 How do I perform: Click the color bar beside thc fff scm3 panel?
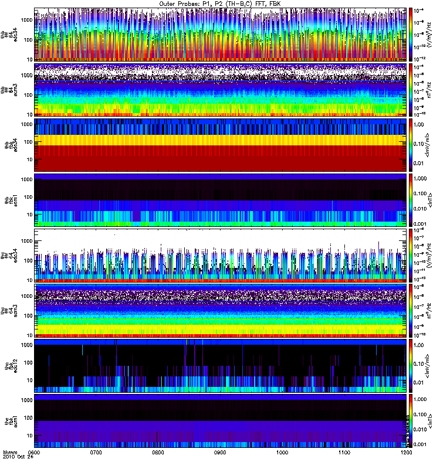click(411, 311)
